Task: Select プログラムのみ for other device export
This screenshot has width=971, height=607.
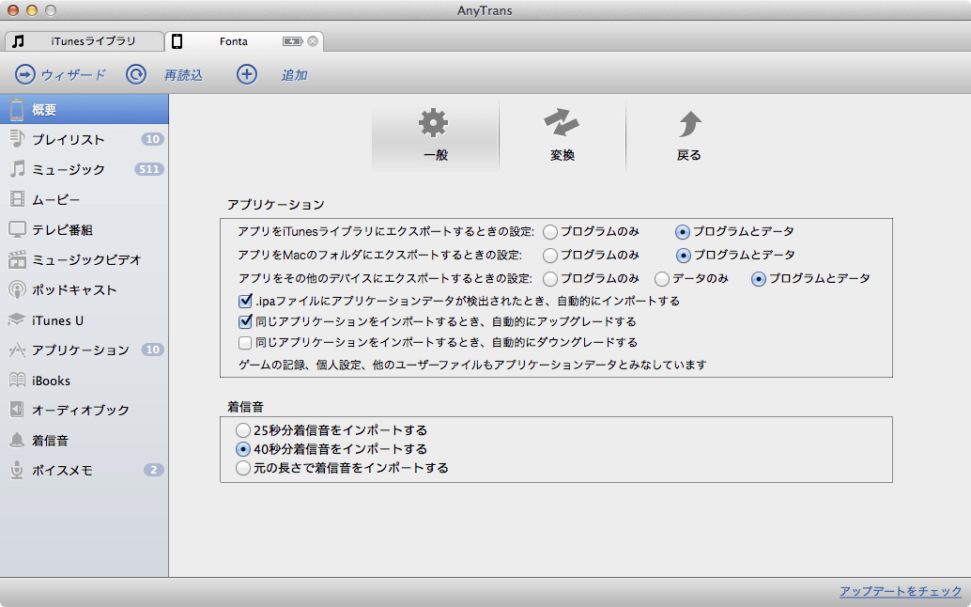Action: 550,279
